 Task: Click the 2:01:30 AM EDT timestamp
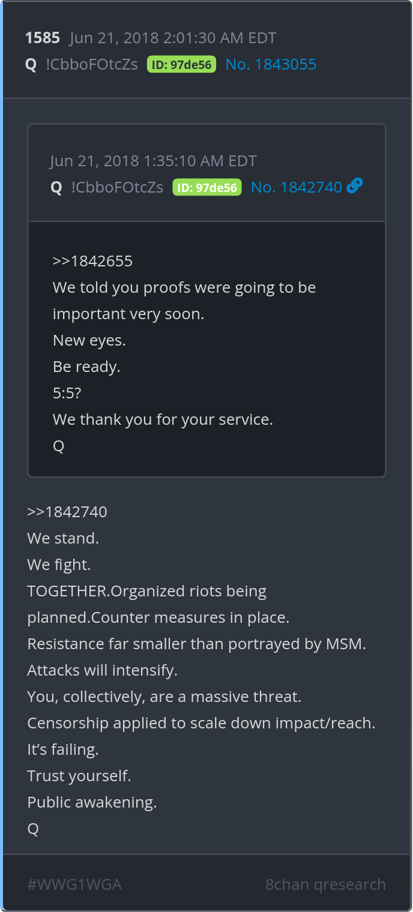click(173, 38)
